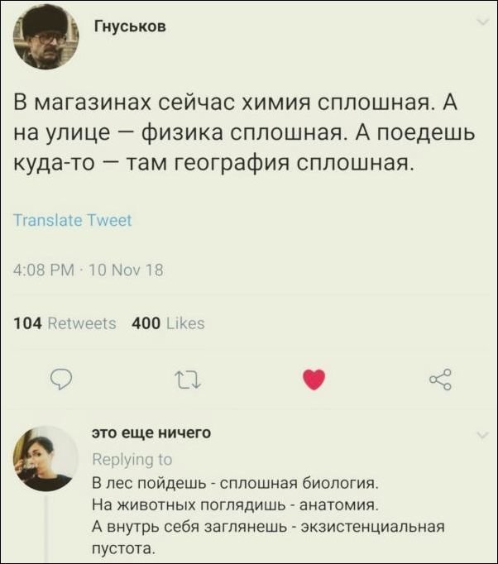The width and height of the screenshot is (498, 564).
Task: Toggle the red heart like icon
Action: (x=314, y=380)
